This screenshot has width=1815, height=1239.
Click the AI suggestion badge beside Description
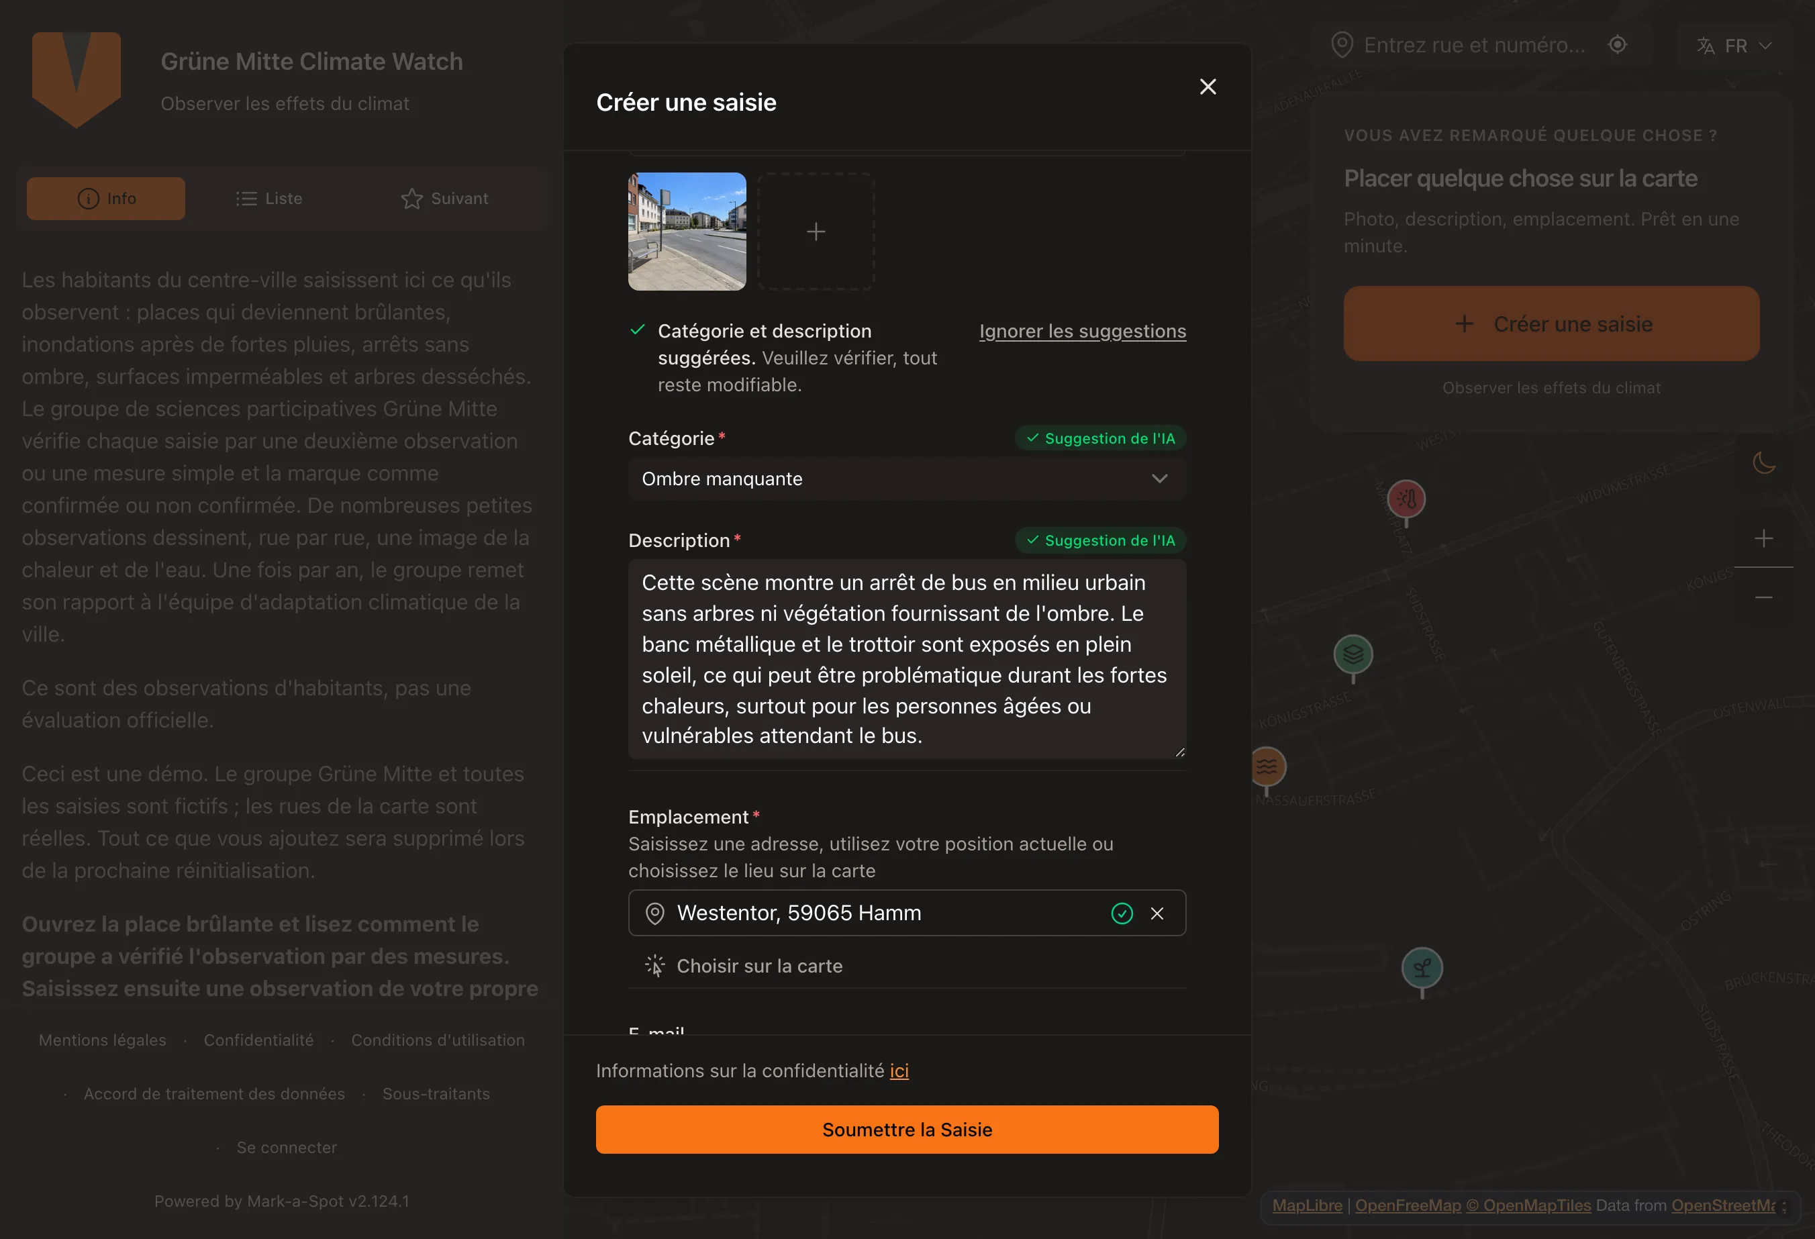point(1100,540)
